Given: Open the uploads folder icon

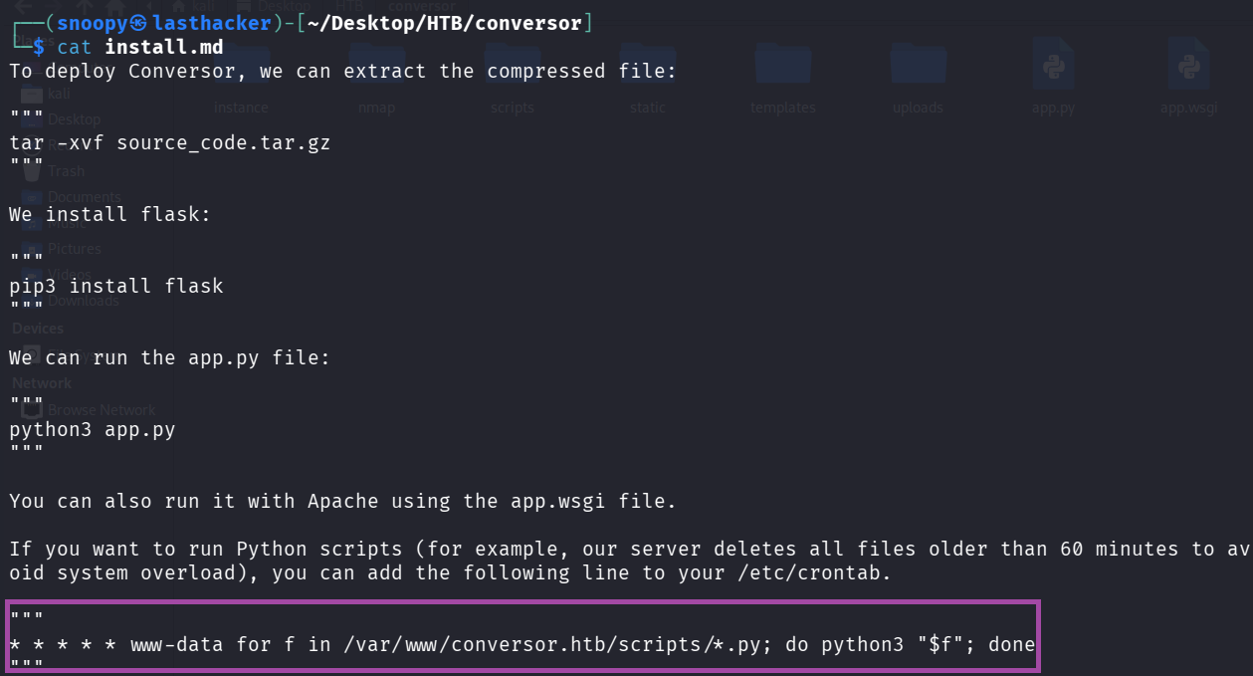Looking at the screenshot, I should pos(918,70).
